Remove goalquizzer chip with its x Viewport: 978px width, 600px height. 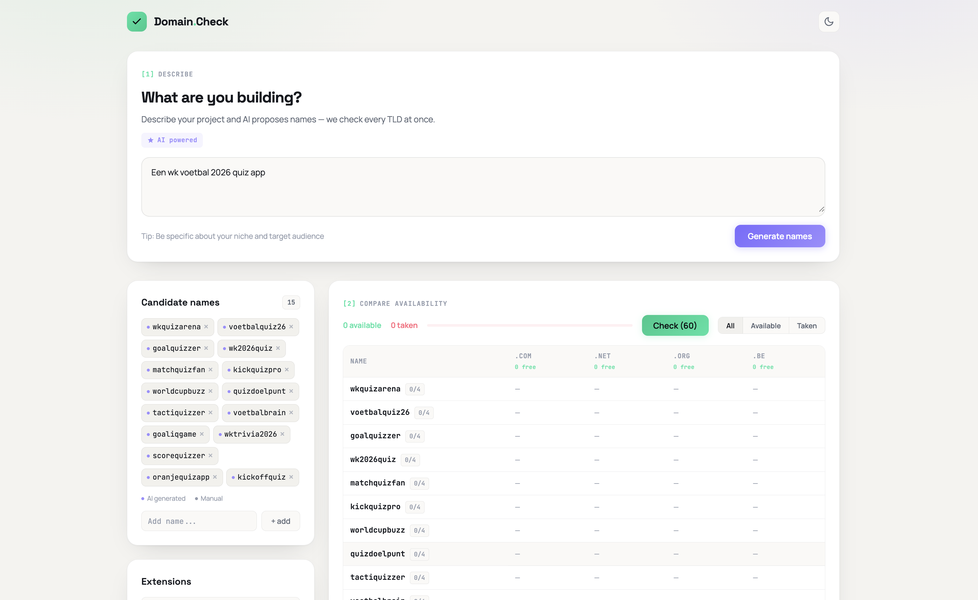coord(206,348)
